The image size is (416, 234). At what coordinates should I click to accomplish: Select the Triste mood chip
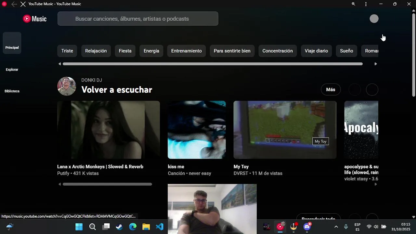tap(67, 51)
